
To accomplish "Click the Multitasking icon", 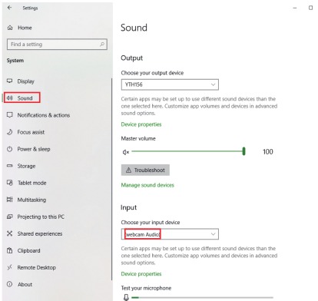I will 9,200.
